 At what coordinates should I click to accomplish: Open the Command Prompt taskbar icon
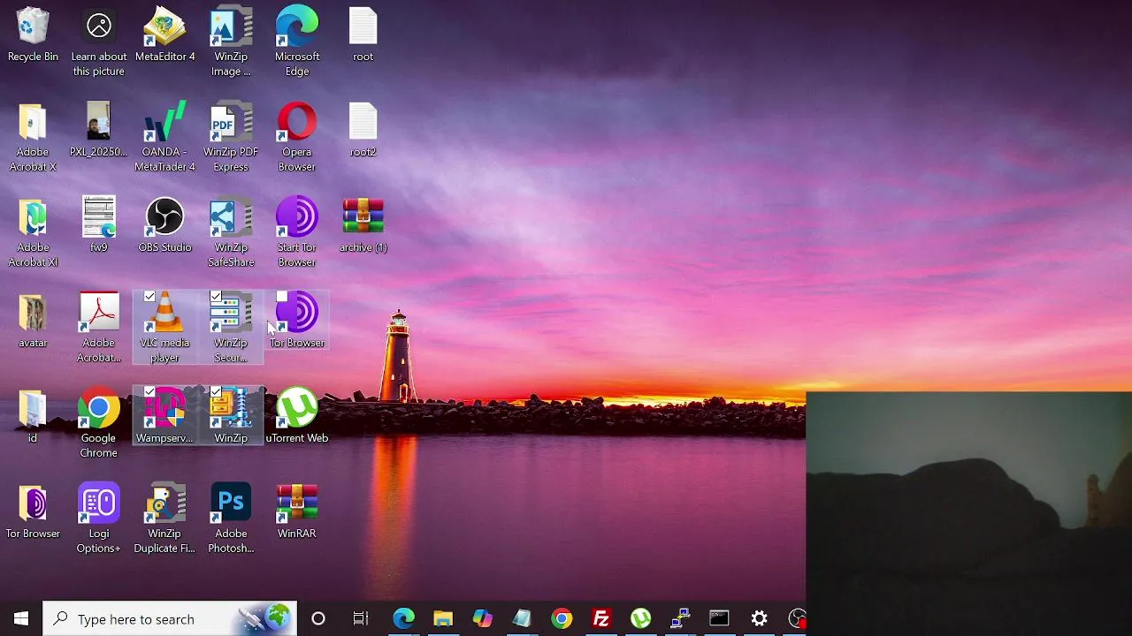[719, 618]
